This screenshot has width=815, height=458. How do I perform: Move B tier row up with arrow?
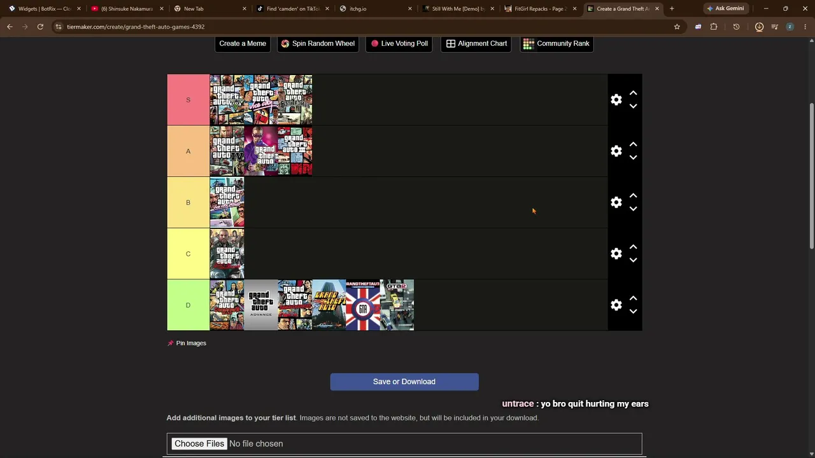[x=633, y=195]
